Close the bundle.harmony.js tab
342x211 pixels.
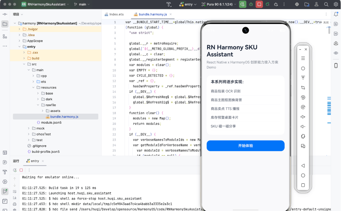(x=171, y=14)
